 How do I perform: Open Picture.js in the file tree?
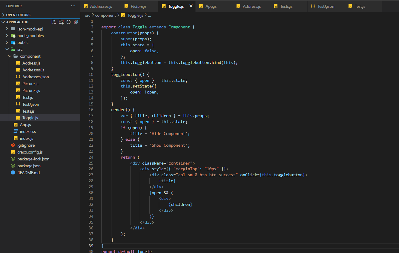point(40,84)
